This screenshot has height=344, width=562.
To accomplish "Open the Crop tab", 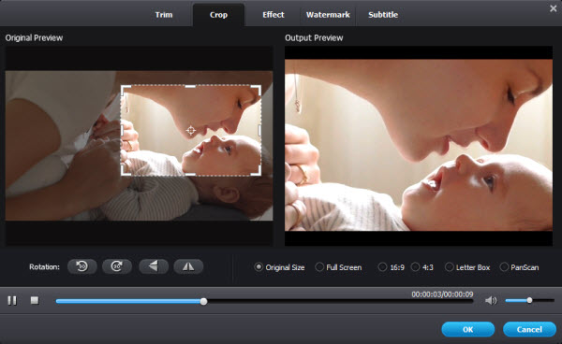I will pos(218,15).
